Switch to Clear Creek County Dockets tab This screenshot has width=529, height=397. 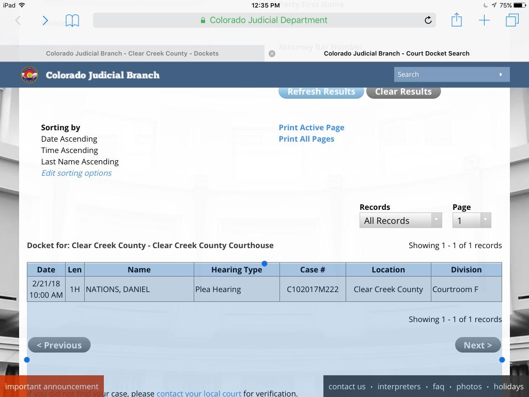coord(132,53)
